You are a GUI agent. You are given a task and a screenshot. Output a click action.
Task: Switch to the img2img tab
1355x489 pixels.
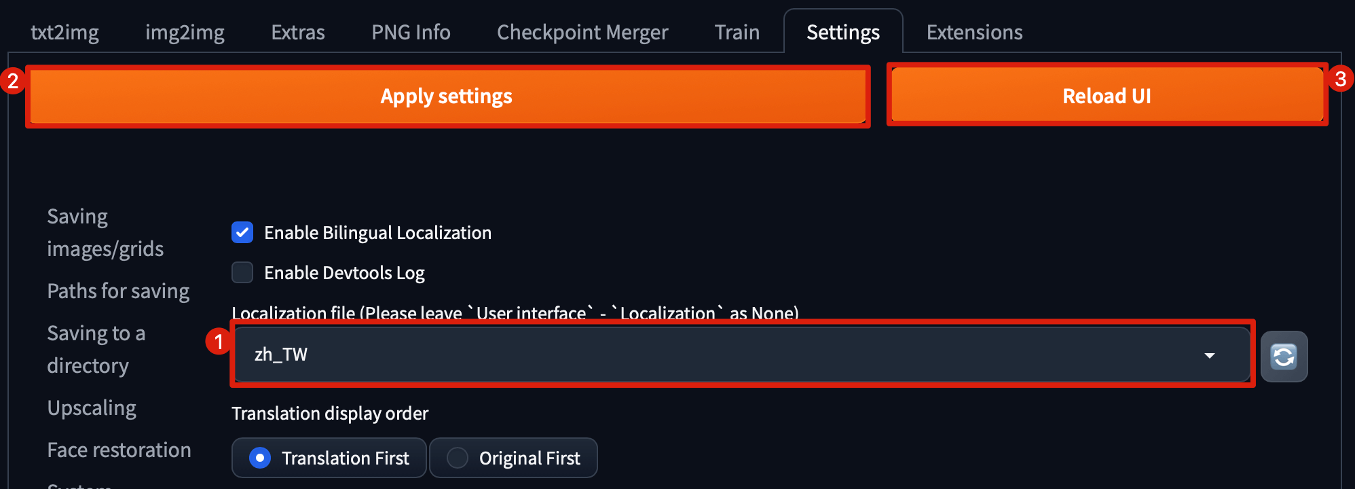pyautogui.click(x=185, y=32)
